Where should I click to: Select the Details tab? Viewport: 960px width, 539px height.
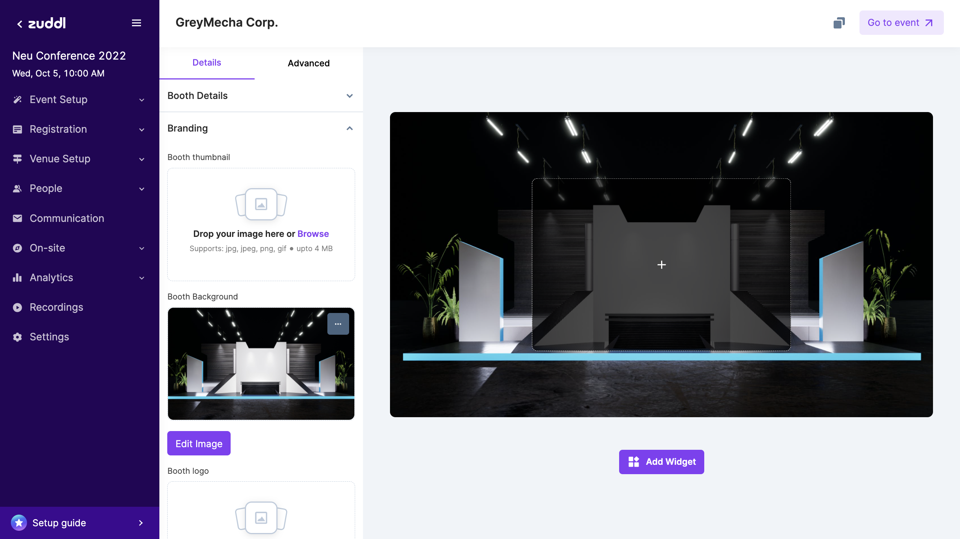click(207, 63)
